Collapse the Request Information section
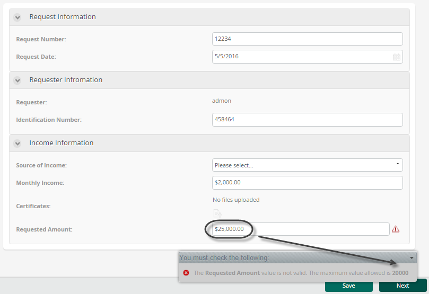Screen dimensions: 429x294 [x=17, y=18]
